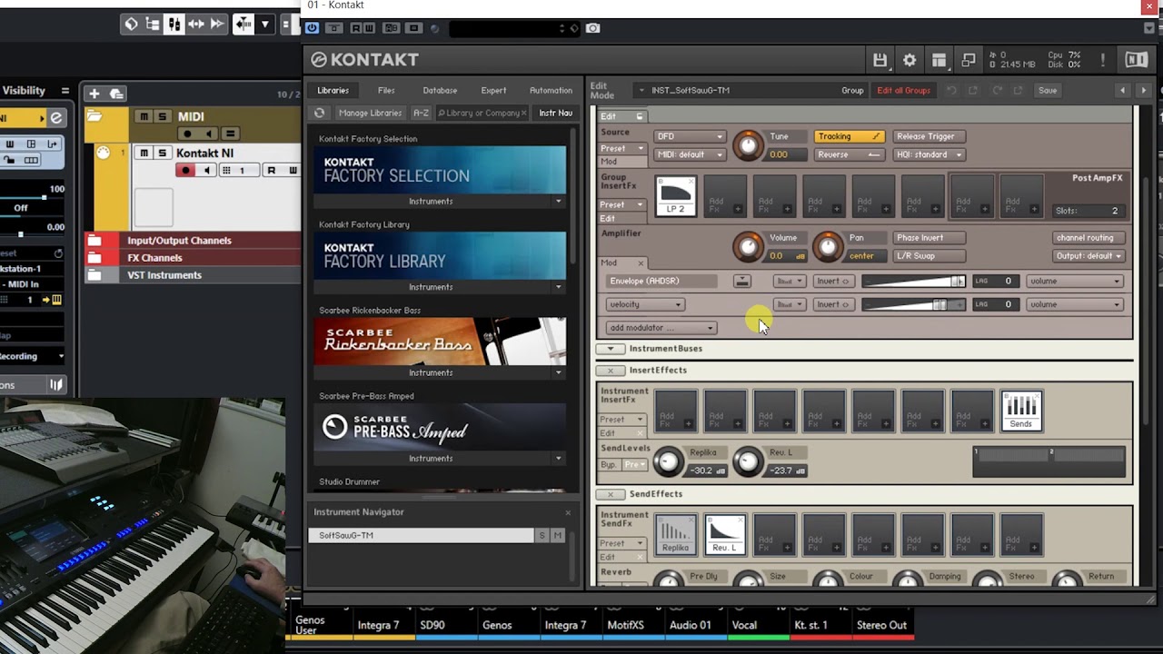The width and height of the screenshot is (1163, 654).
Task: Expand the InstrumentBuses section
Action: click(611, 349)
